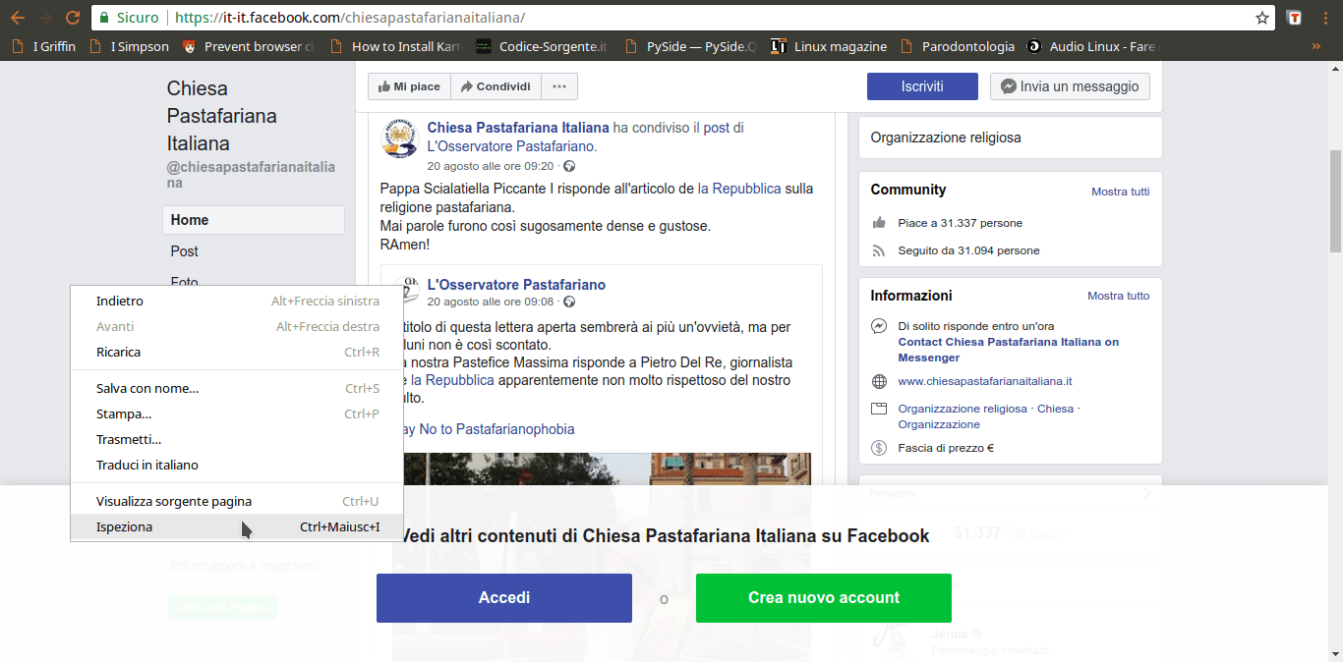Click the 20 agosto alle ore 09:20 timestamp

pyautogui.click(x=491, y=166)
